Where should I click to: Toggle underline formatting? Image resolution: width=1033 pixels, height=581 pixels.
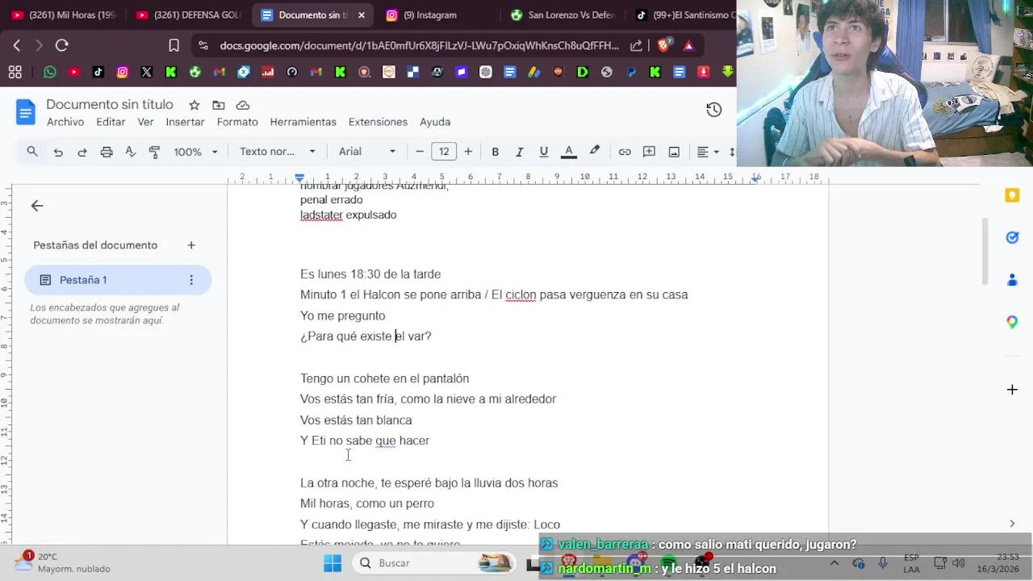tap(544, 152)
